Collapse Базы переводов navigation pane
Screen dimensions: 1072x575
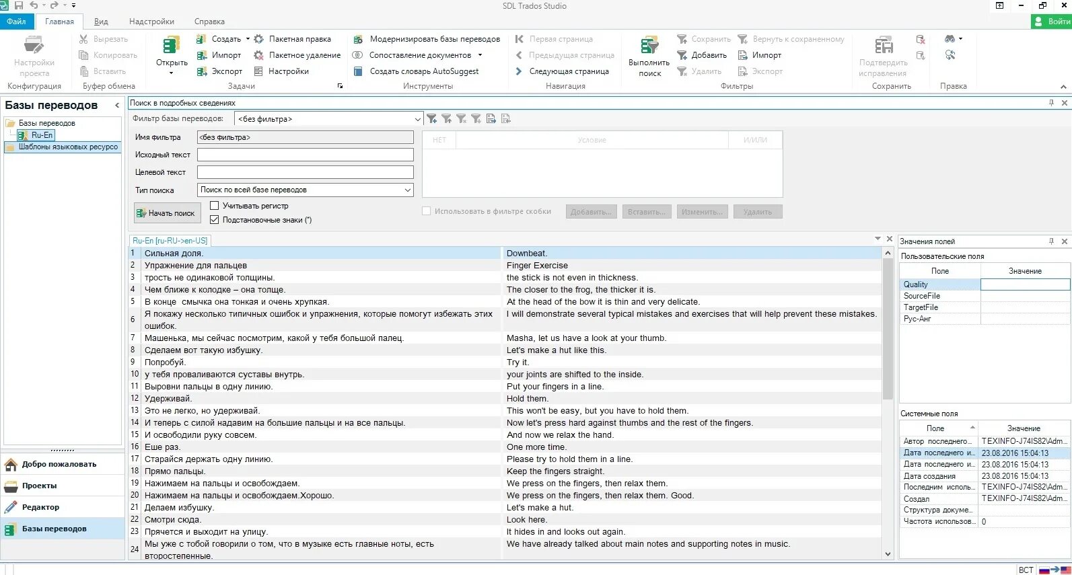(x=117, y=106)
